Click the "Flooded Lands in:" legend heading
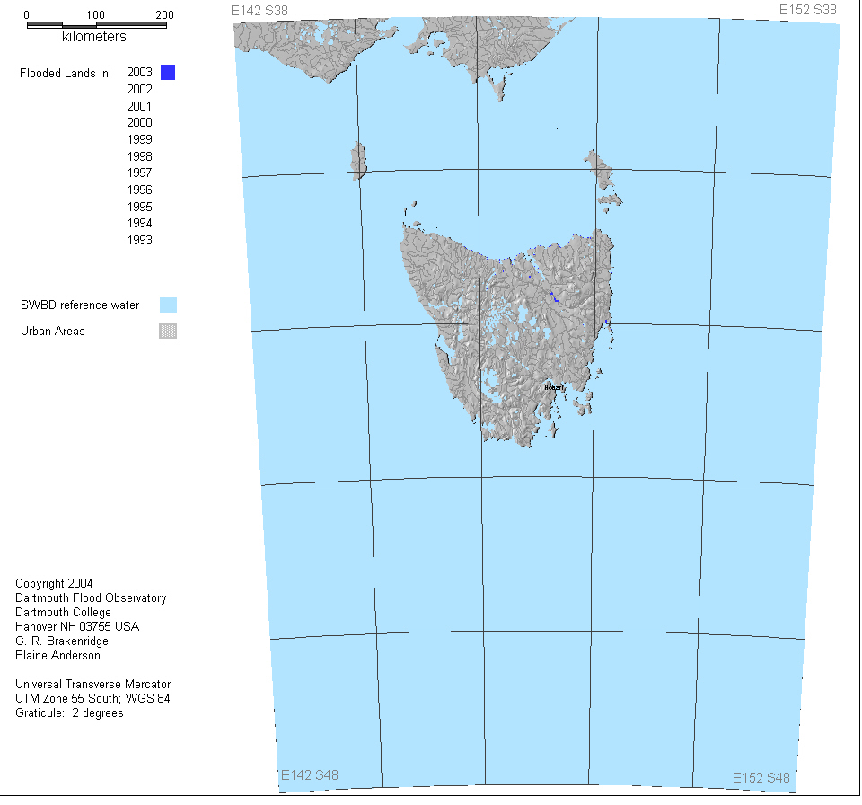This screenshot has width=862, height=805. pyautogui.click(x=66, y=73)
